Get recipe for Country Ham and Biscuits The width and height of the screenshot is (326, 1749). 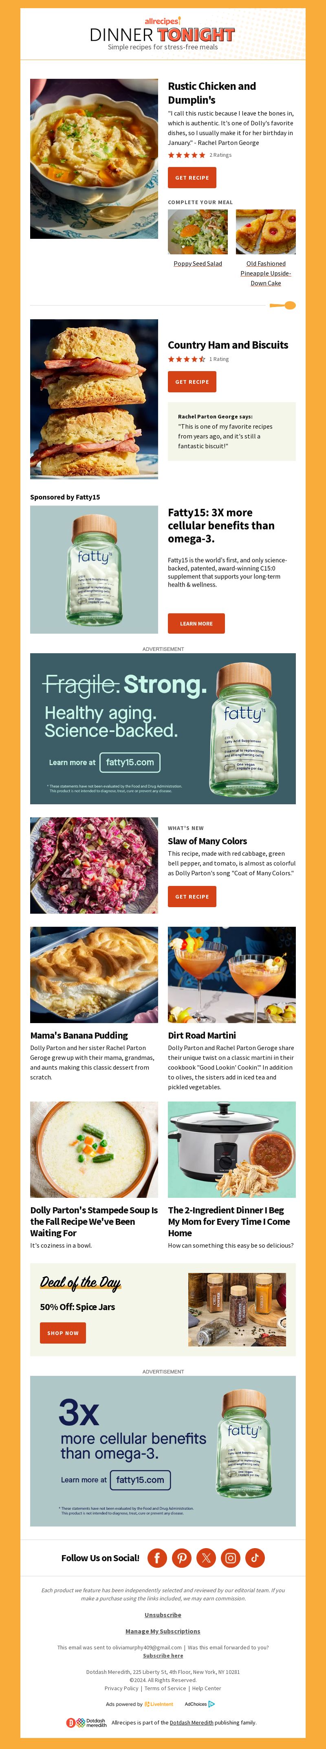pyautogui.click(x=192, y=382)
